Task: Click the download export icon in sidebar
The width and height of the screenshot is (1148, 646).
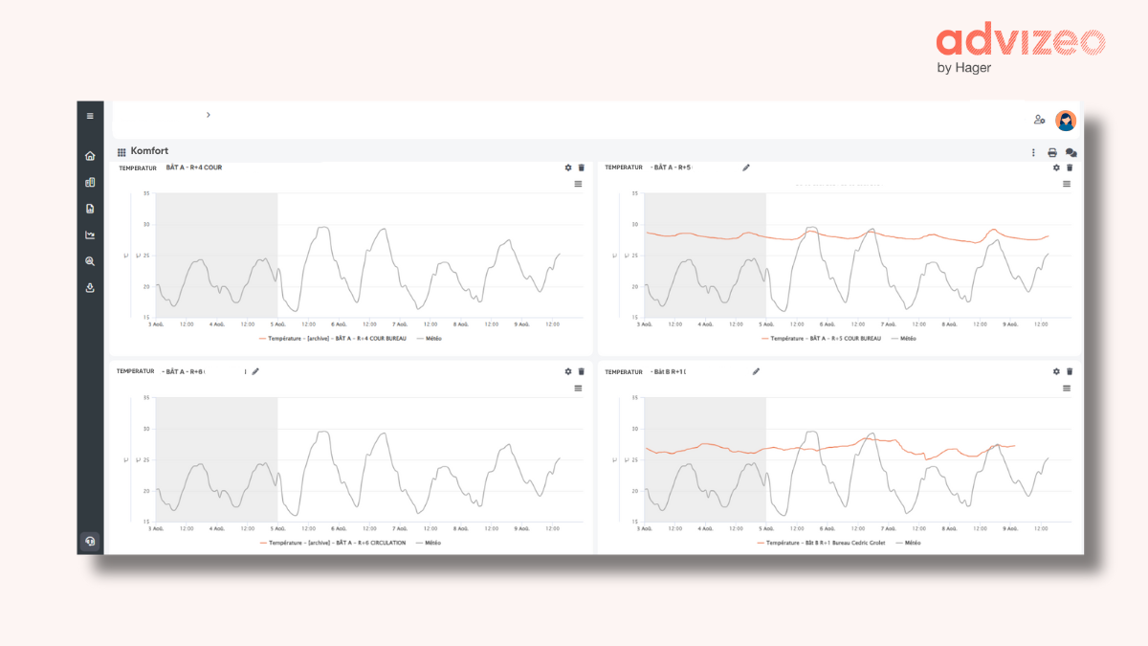Action: pyautogui.click(x=90, y=287)
